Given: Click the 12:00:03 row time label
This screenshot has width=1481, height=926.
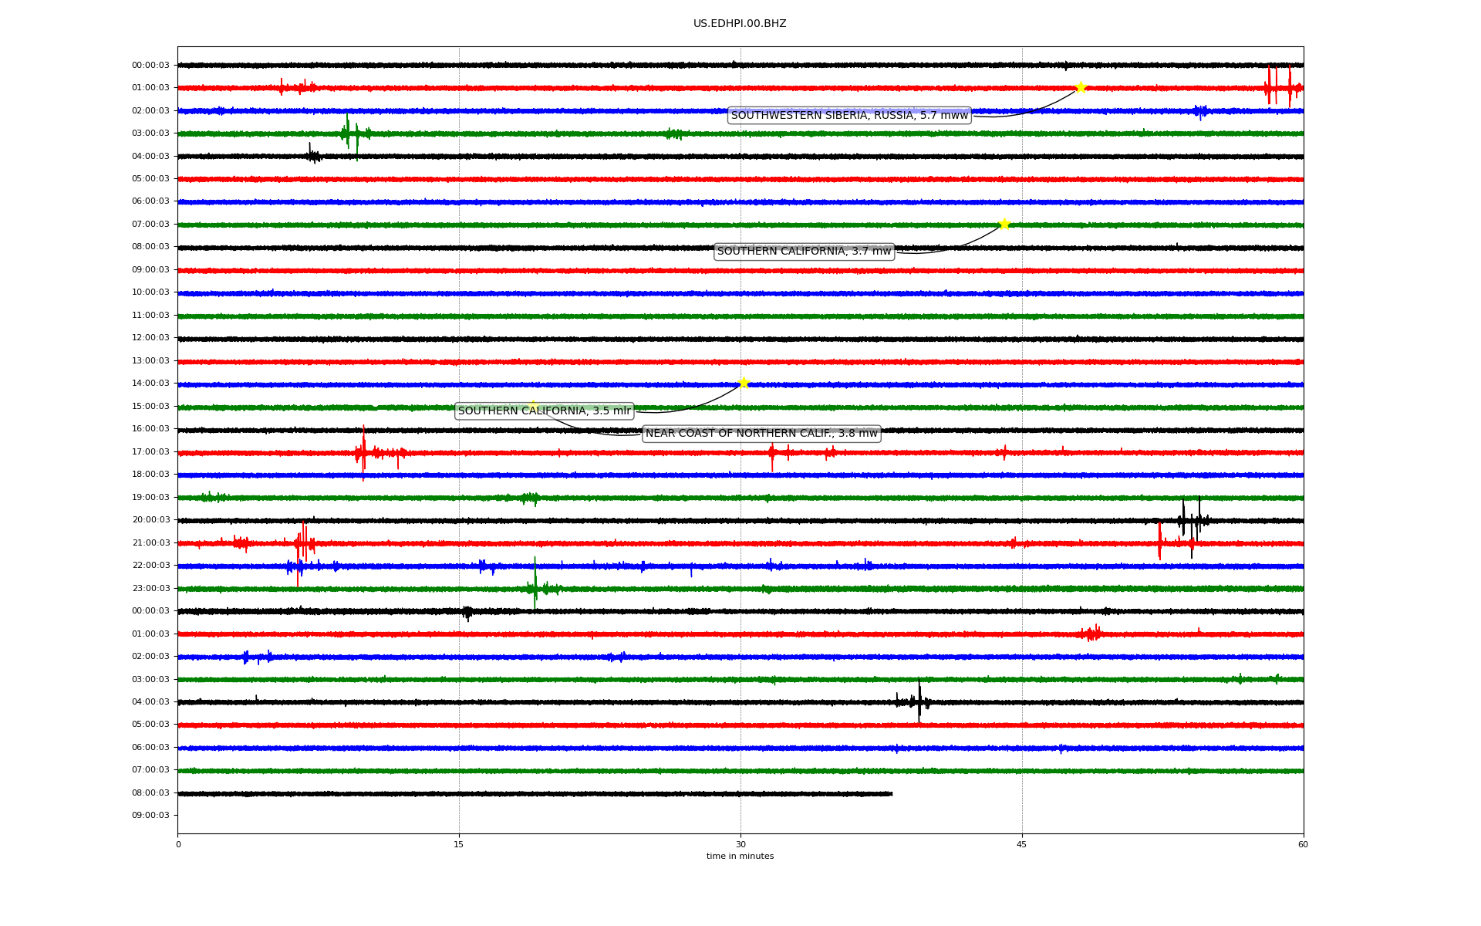Looking at the screenshot, I should 150,338.
